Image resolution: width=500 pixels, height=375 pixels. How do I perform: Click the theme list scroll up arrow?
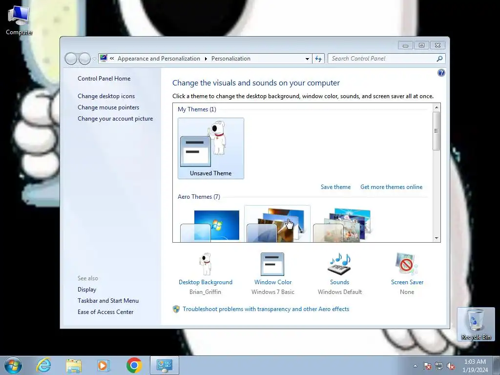pos(436,107)
